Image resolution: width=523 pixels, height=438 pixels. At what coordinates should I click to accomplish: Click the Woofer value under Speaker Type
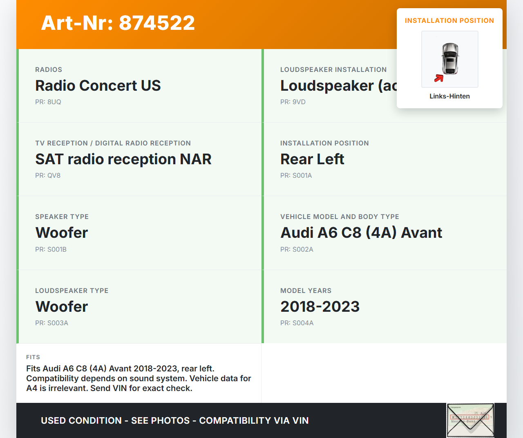pyautogui.click(x=62, y=233)
